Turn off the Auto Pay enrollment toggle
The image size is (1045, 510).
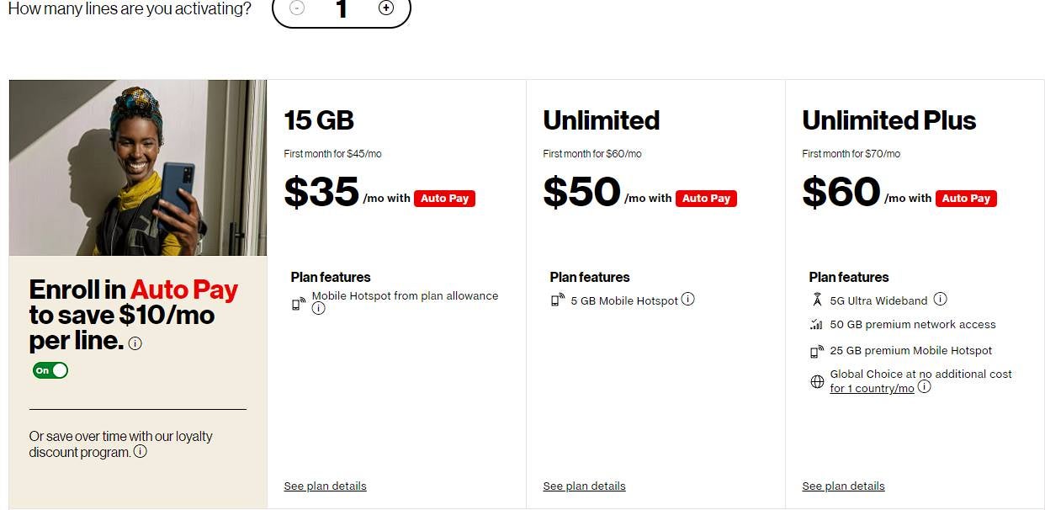click(x=50, y=369)
